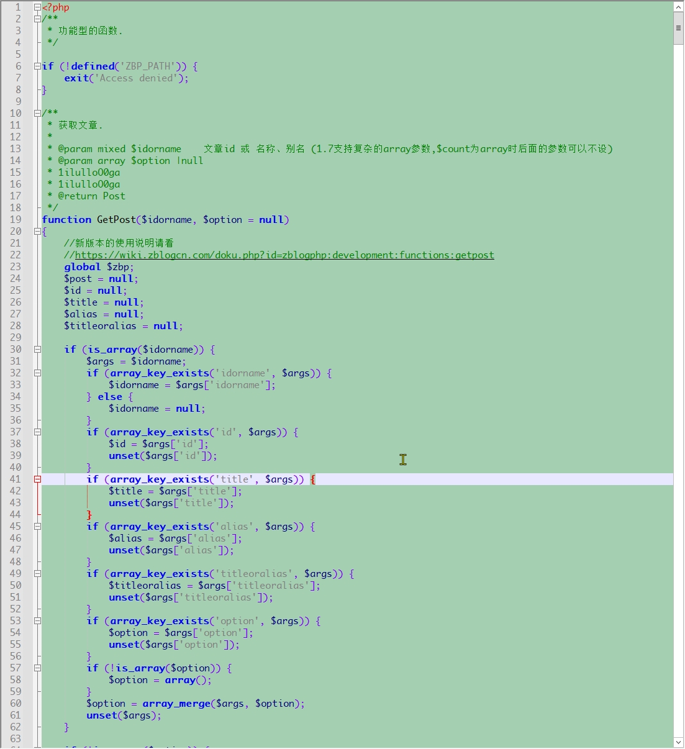Click the vertical scrollbar thumb
685x749 pixels.
678,29
